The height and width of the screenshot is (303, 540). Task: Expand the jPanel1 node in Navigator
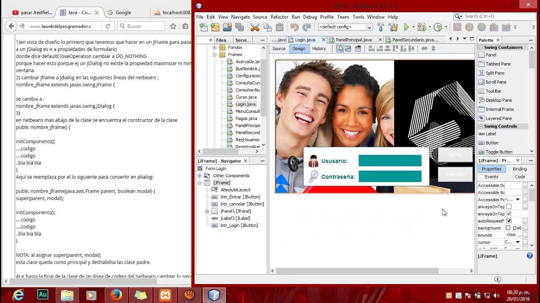[x=207, y=211]
